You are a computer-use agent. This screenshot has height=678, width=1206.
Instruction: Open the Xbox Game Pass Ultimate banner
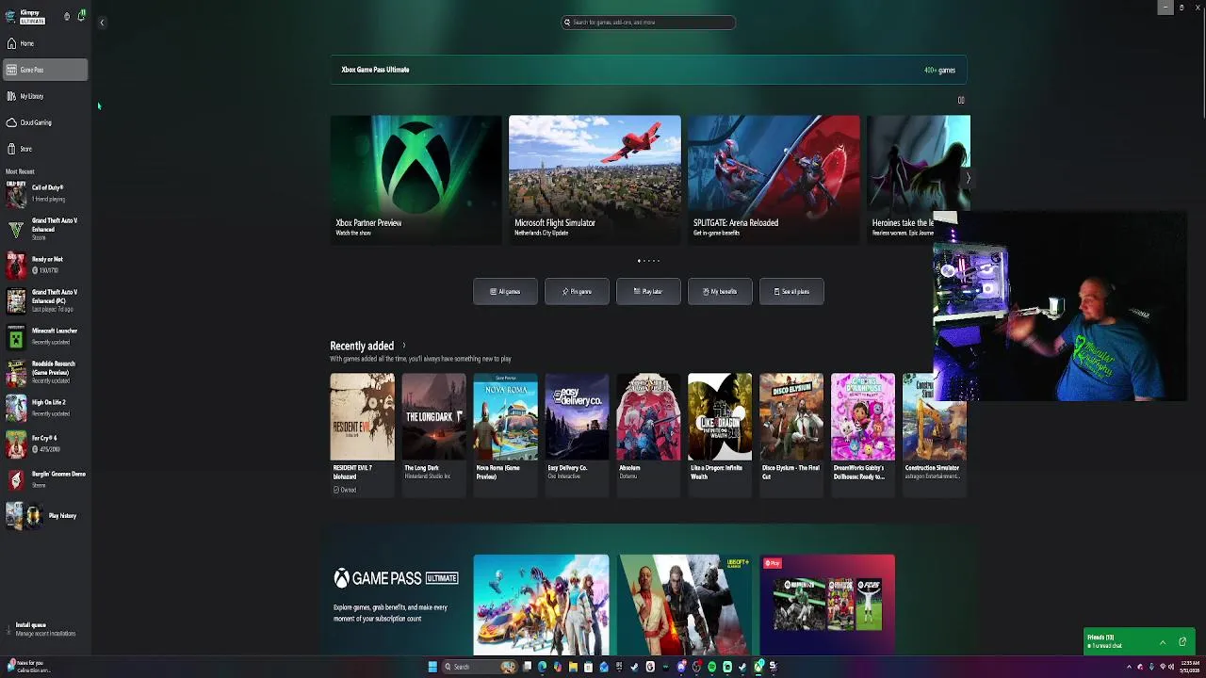pyautogui.click(x=648, y=70)
